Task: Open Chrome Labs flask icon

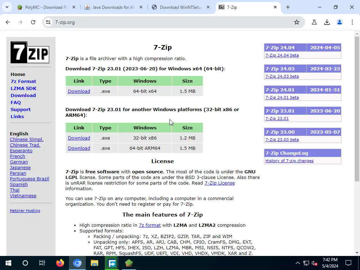Action: (x=314, y=22)
